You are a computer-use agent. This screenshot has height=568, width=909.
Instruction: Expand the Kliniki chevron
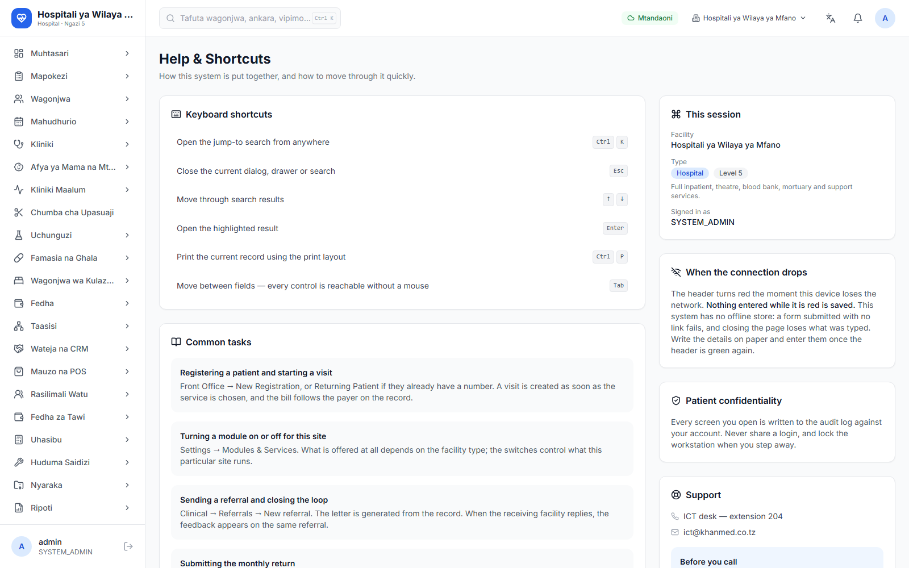[127, 144]
